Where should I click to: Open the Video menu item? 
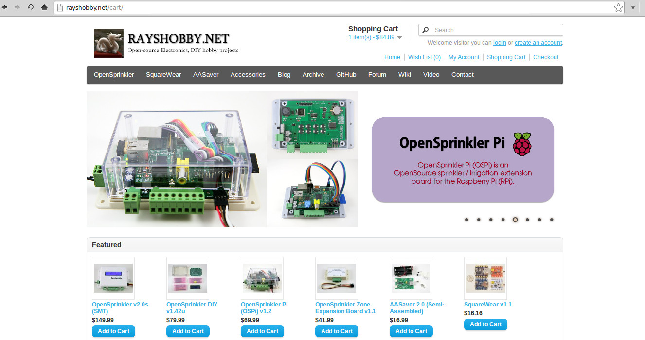click(x=431, y=75)
